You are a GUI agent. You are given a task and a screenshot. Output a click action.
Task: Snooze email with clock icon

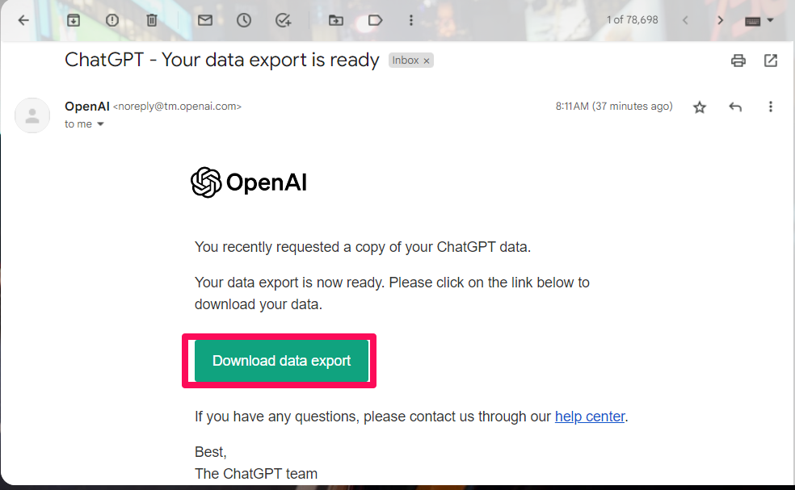(x=244, y=20)
